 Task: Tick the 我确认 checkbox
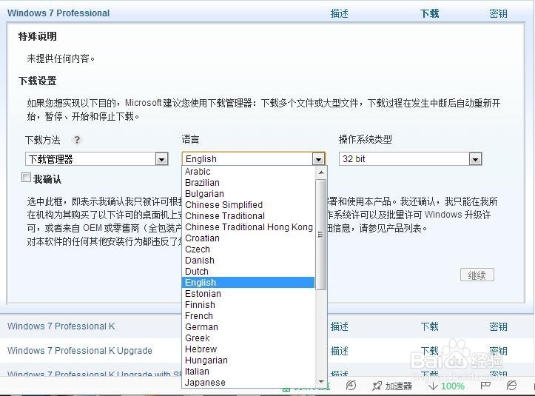point(26,178)
